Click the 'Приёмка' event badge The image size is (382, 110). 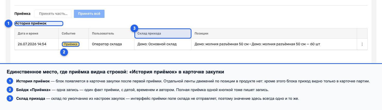pos(71,44)
